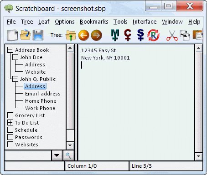Save using the floppy disk icon
207x175 pixels.
pyautogui.click(x=38, y=35)
